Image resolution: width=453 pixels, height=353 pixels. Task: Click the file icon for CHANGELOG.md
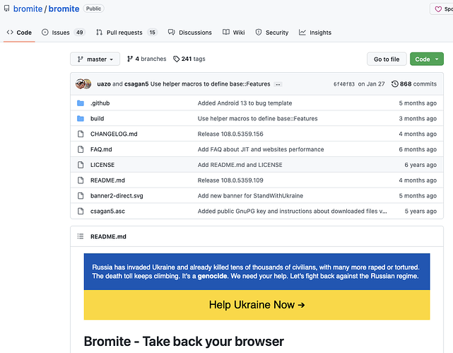pyautogui.click(x=81, y=134)
